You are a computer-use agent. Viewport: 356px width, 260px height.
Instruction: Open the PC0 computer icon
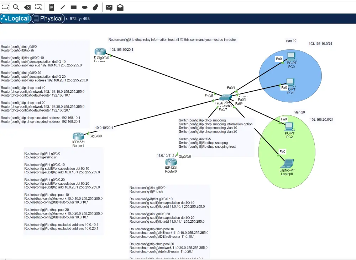[291, 56]
